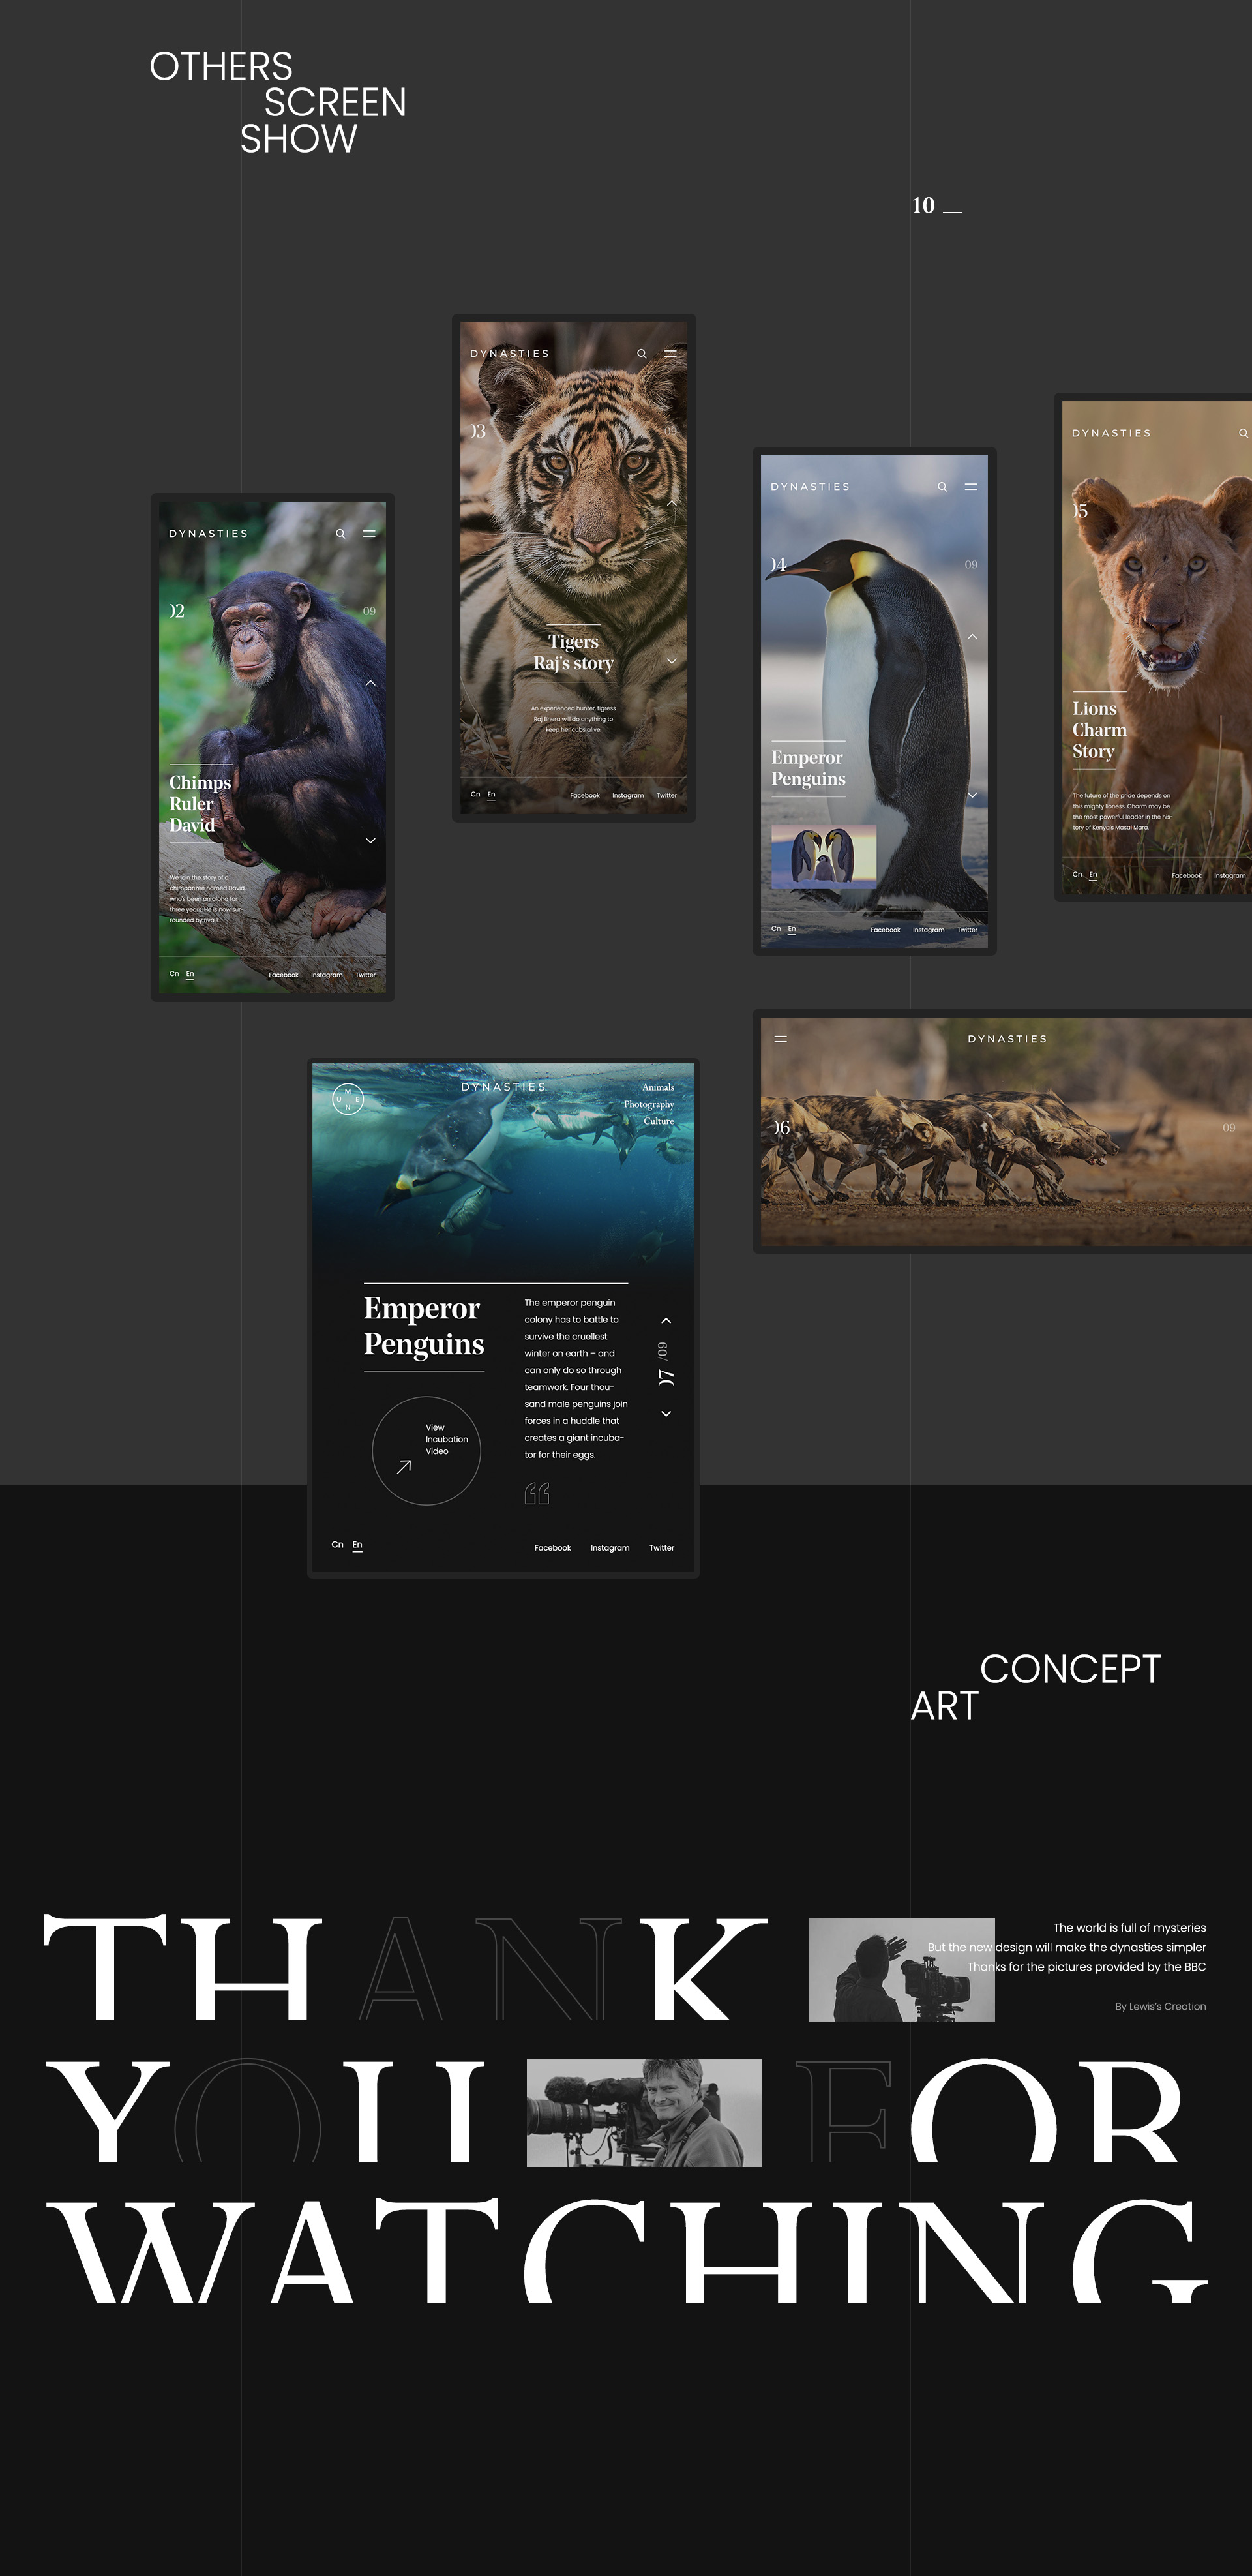Click 'By Lewis's Creation' credit text

coord(1160,2006)
